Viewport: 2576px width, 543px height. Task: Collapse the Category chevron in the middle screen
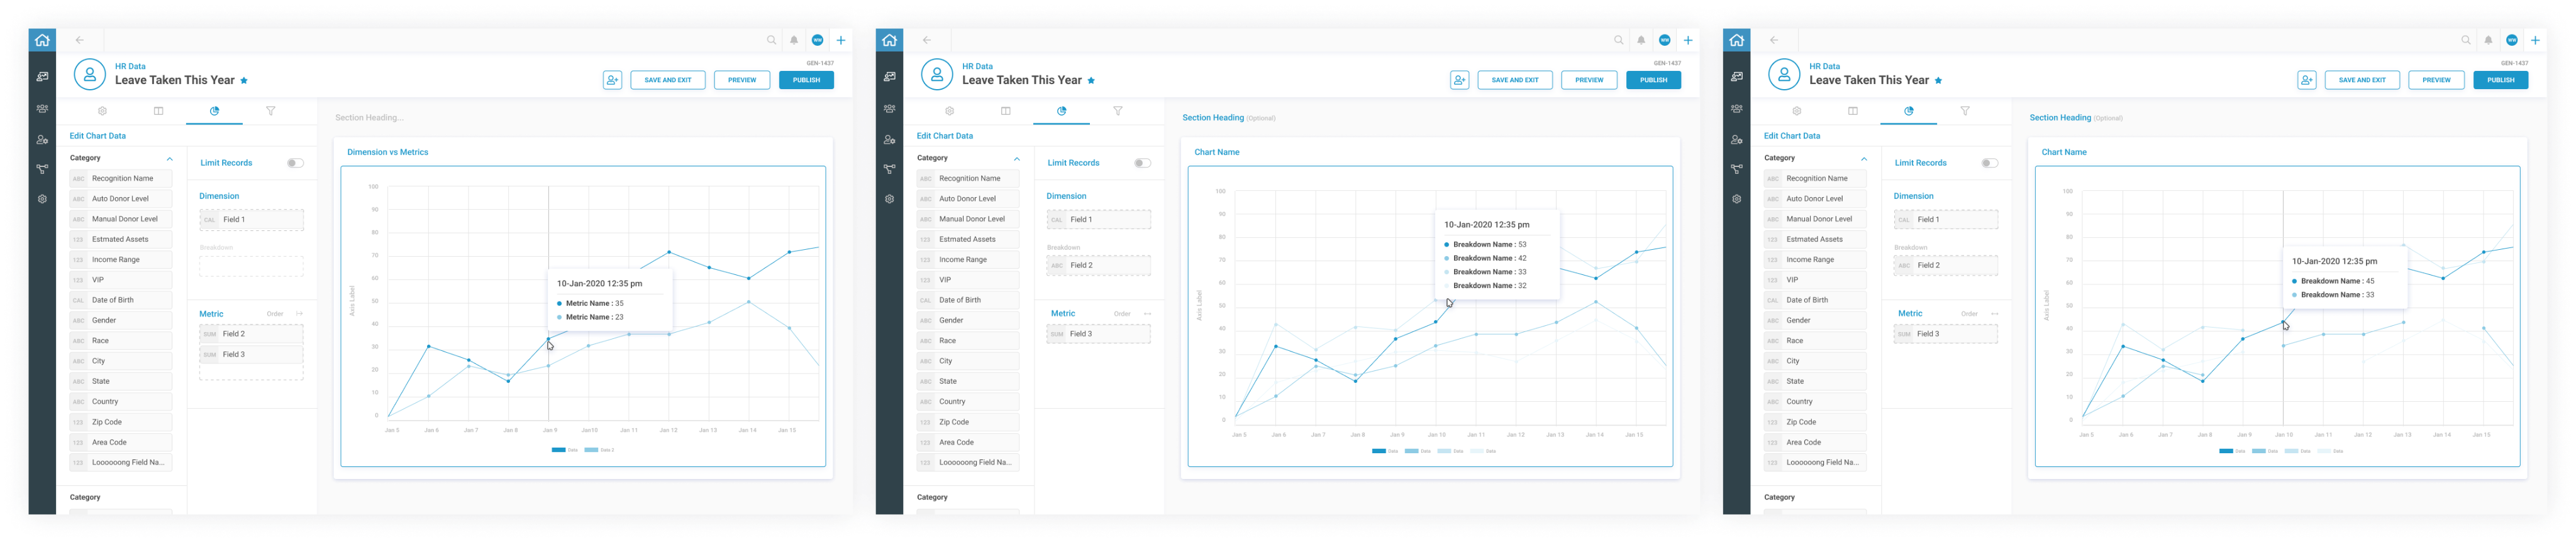tap(1016, 159)
